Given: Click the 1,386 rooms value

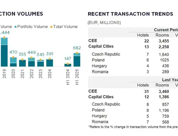Looking at the screenshot, I should 164,97.
